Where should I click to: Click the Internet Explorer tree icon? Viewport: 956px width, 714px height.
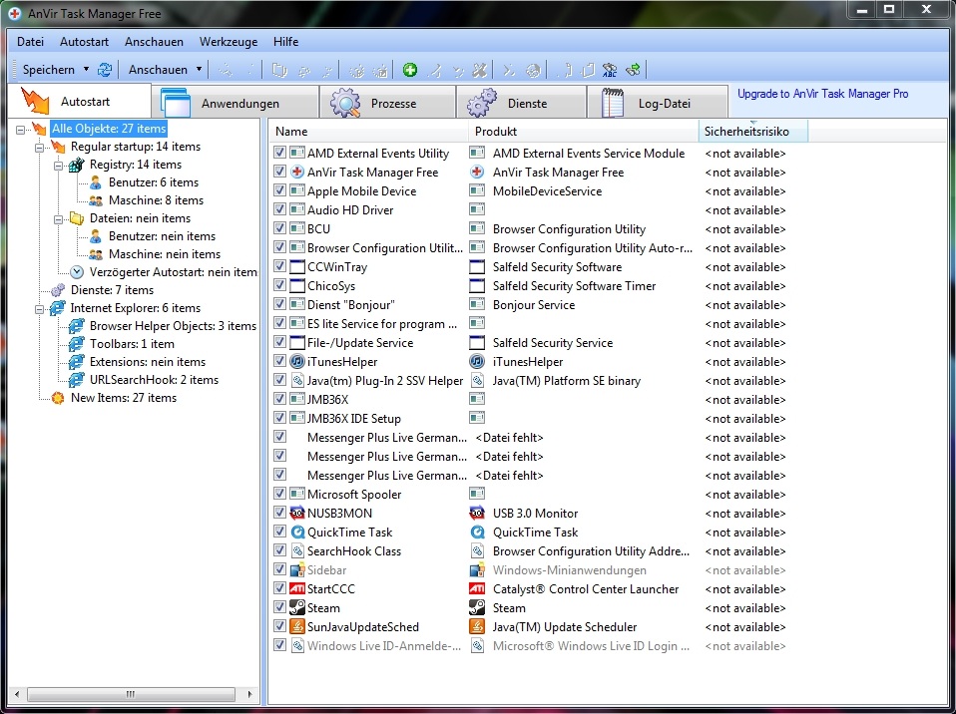pos(58,308)
